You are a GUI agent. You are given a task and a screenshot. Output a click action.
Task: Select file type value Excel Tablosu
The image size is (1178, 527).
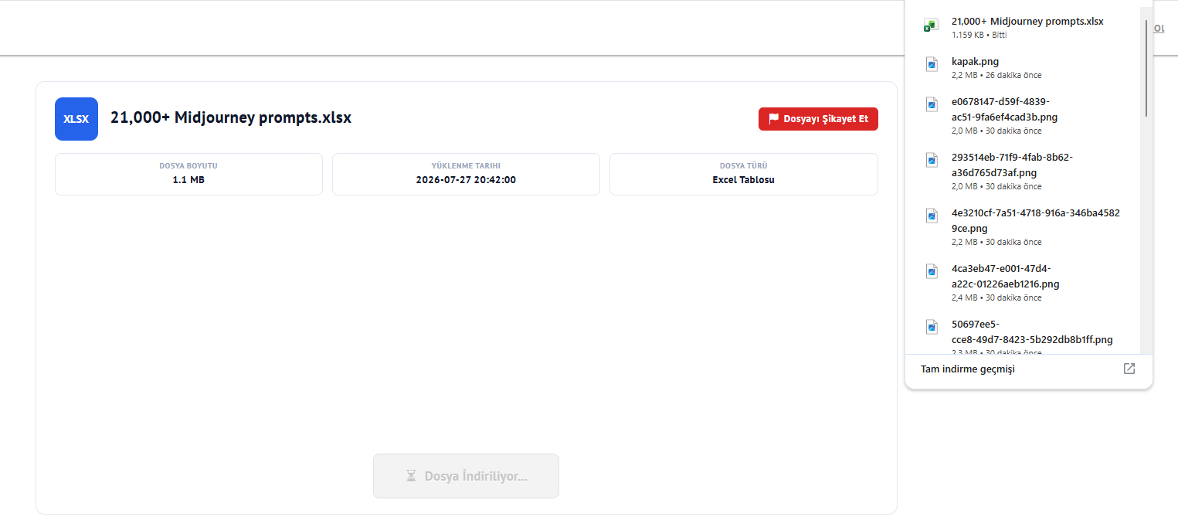coord(743,179)
